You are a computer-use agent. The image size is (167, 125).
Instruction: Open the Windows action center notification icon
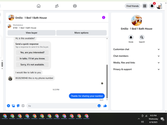[162, 119]
